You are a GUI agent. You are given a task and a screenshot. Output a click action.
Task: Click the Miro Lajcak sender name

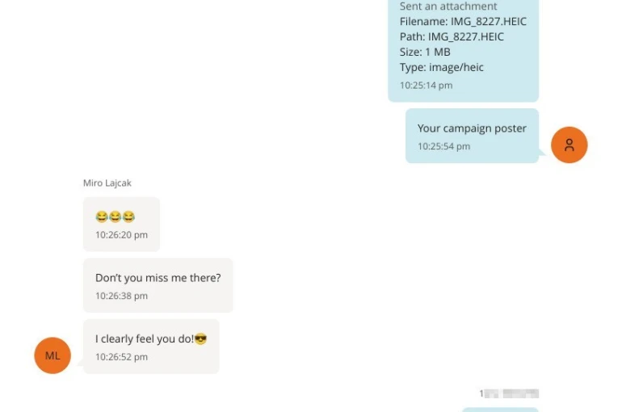click(x=107, y=183)
